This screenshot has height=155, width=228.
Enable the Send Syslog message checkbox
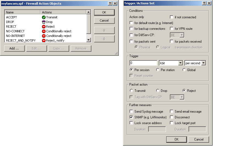pos(131,112)
